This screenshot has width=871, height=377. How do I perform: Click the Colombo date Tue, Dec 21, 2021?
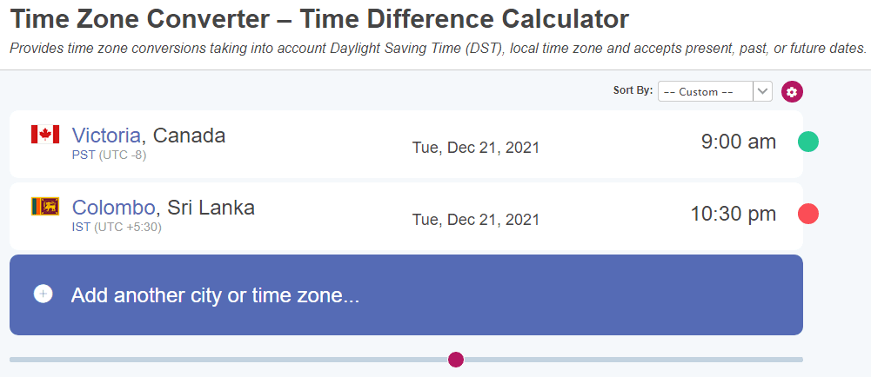(x=476, y=220)
